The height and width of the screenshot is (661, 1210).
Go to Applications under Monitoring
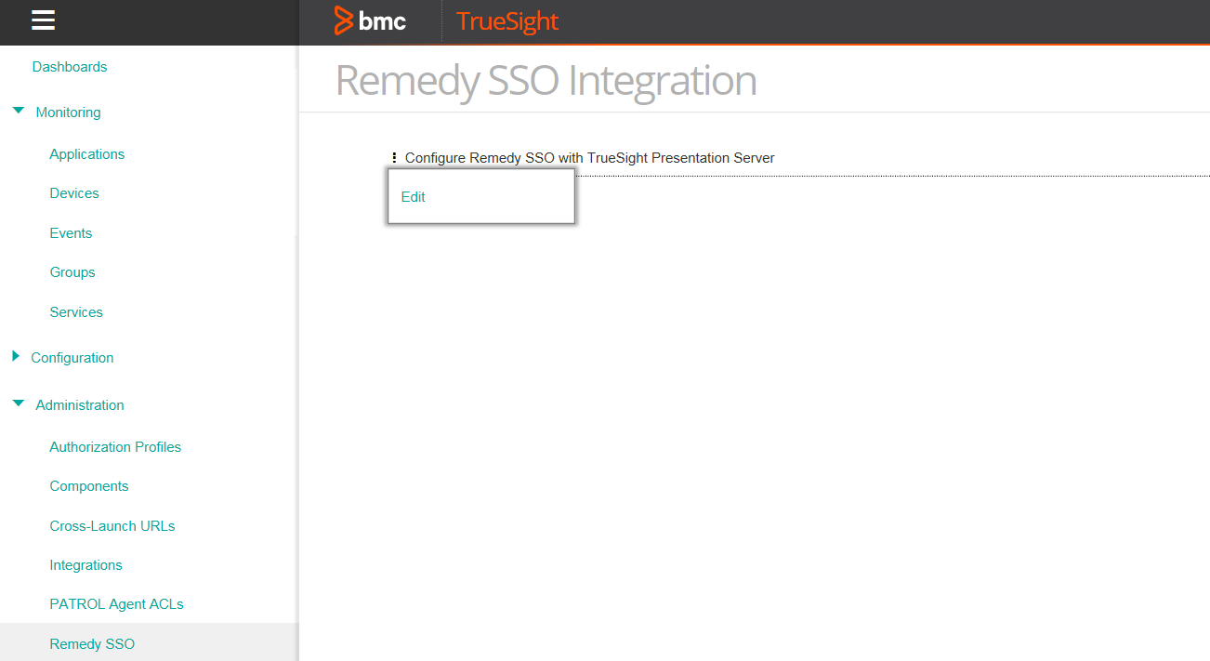coord(87,154)
